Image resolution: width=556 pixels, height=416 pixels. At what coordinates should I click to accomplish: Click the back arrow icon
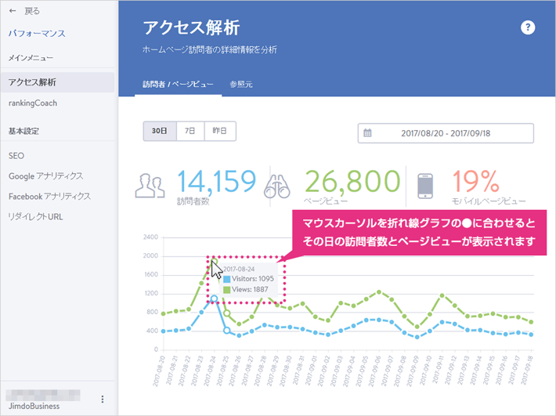(13, 12)
